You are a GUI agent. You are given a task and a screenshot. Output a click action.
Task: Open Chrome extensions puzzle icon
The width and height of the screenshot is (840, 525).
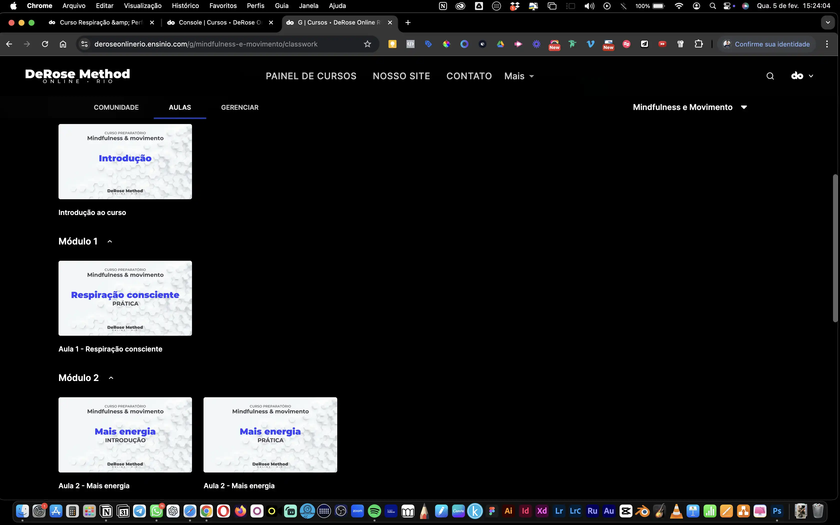click(x=698, y=44)
